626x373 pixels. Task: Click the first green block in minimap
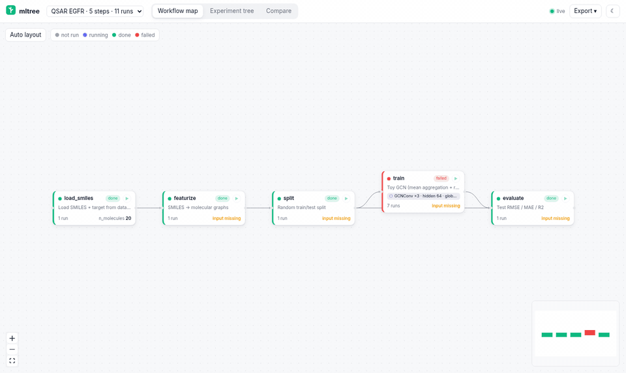pyautogui.click(x=547, y=335)
